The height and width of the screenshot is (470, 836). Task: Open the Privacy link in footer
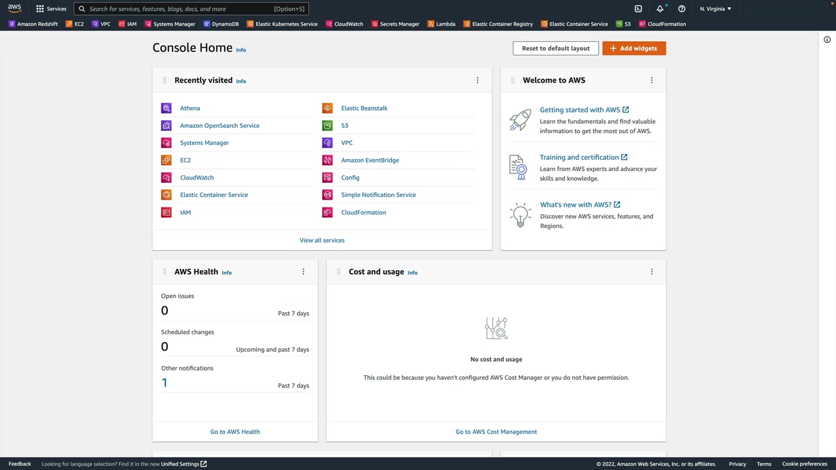(x=737, y=464)
